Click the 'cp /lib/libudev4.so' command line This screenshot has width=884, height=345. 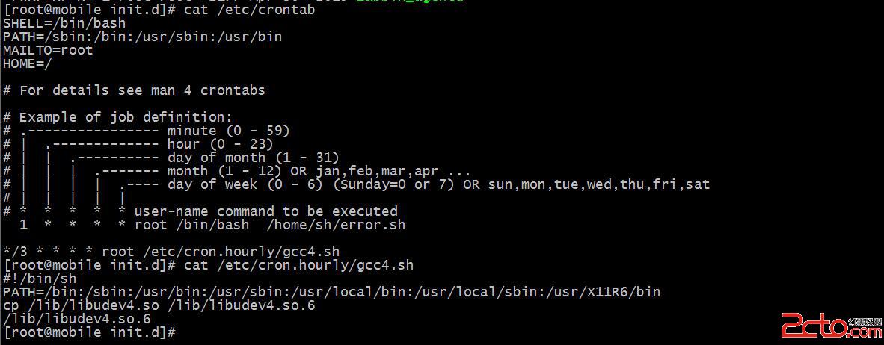pos(159,306)
